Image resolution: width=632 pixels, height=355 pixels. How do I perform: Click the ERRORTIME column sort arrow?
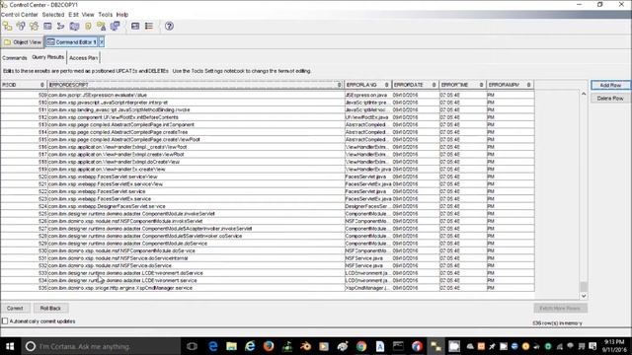tap(481, 85)
